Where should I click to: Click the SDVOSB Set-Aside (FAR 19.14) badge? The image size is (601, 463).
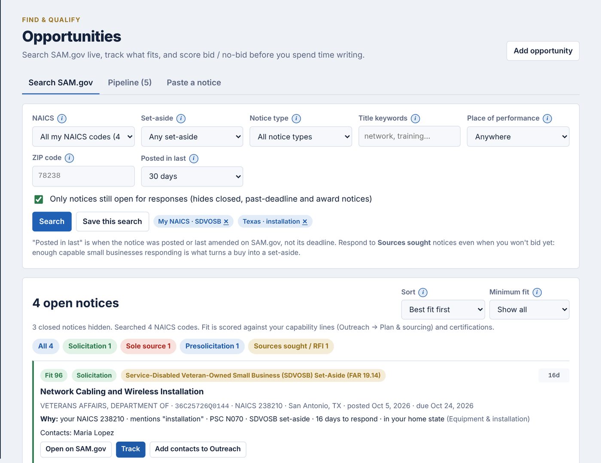[253, 376]
